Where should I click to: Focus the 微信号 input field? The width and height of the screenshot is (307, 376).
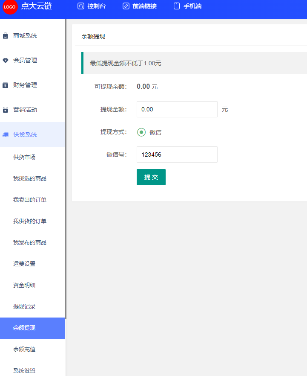click(x=177, y=154)
